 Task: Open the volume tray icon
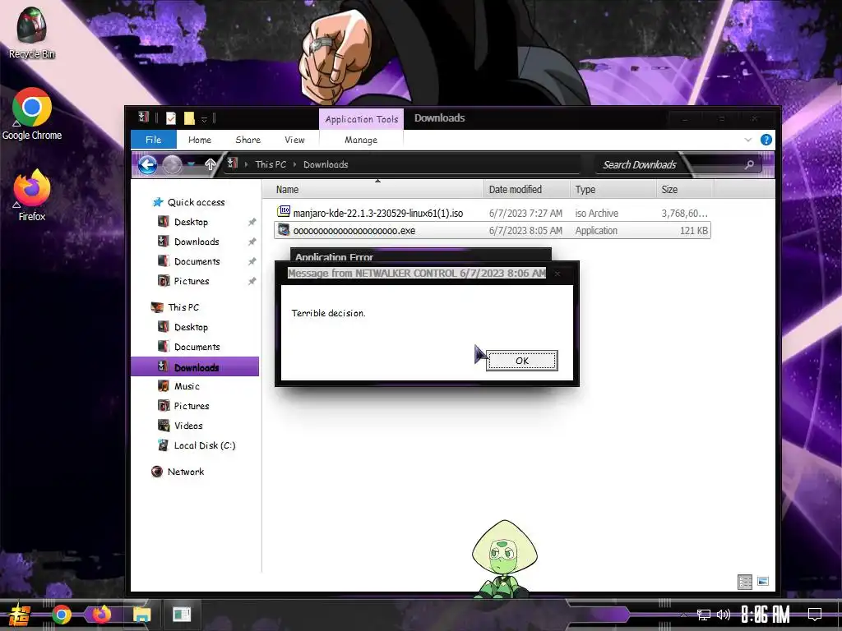(x=724, y=615)
